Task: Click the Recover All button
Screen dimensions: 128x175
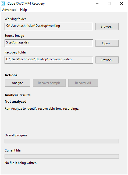Action: click(83, 83)
